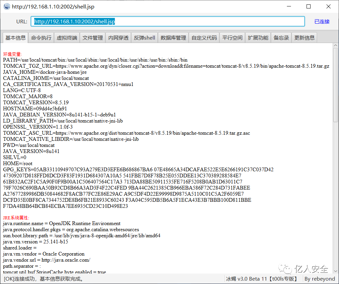The height and width of the screenshot is (284, 339).
Task: Click the 环境变量 heading text
Action: pos(12,54)
